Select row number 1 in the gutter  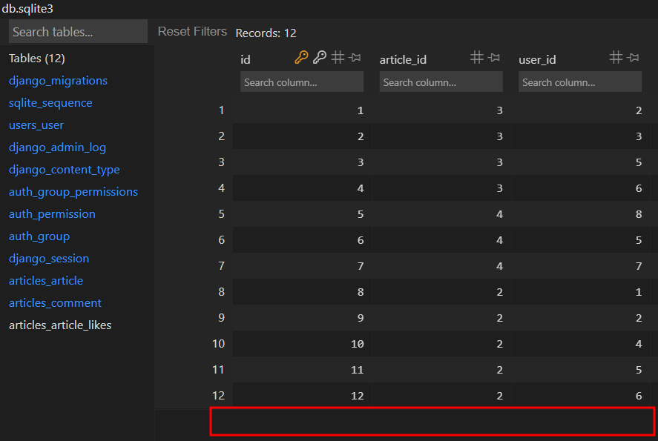coord(221,110)
